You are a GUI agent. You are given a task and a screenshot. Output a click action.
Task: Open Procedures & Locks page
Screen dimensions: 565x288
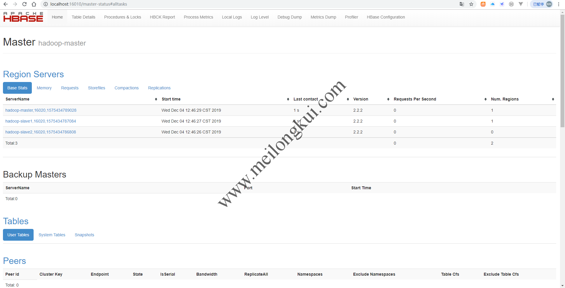tap(123, 17)
